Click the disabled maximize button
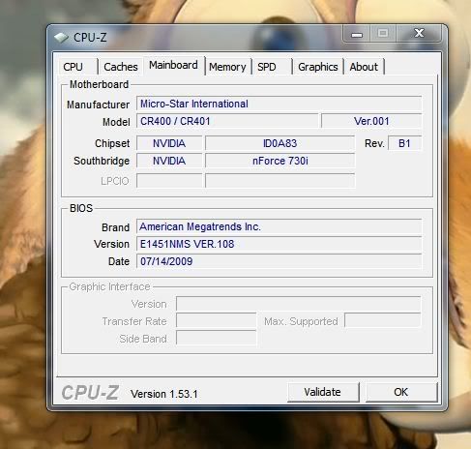This screenshot has height=449, width=471. (x=383, y=34)
